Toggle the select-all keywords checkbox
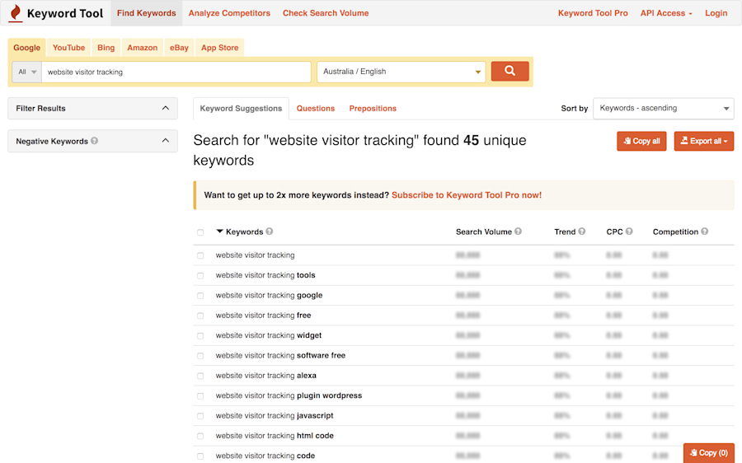The width and height of the screenshot is (742, 463). [200, 232]
